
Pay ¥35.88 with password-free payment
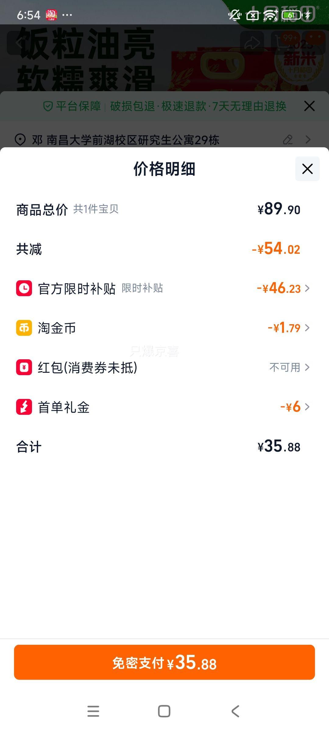click(164, 662)
